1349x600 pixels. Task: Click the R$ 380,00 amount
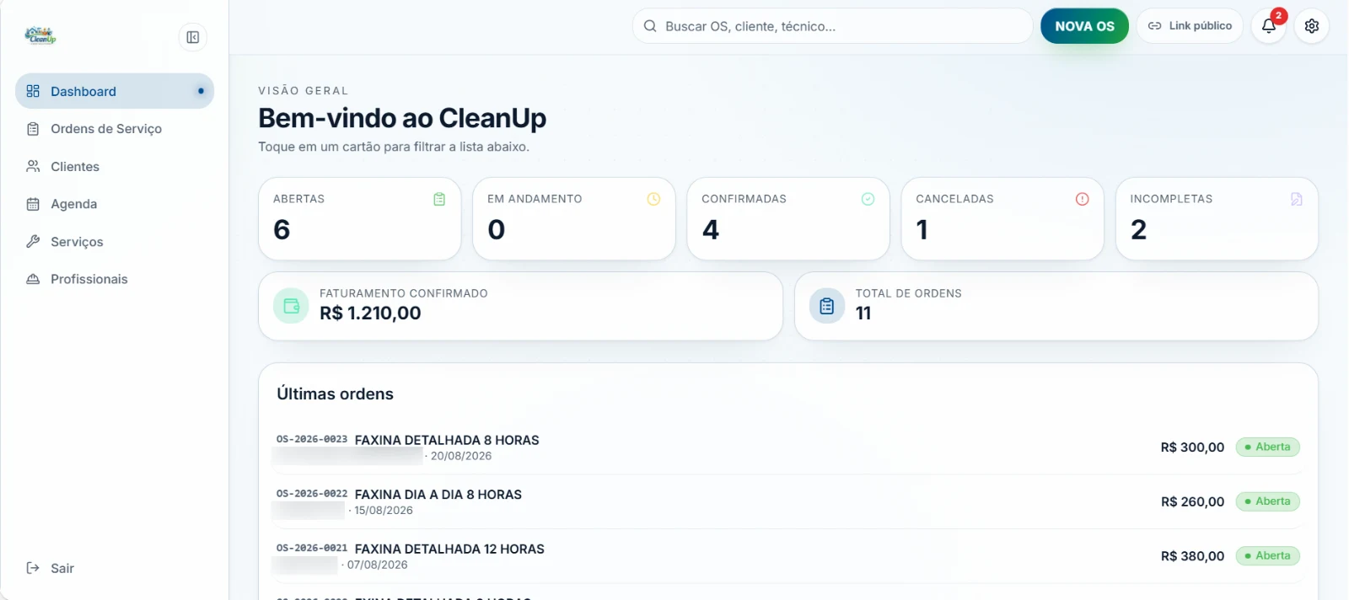[1192, 556]
